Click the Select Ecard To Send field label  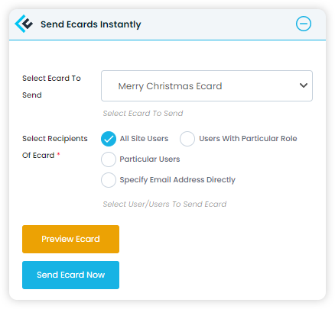(x=51, y=86)
